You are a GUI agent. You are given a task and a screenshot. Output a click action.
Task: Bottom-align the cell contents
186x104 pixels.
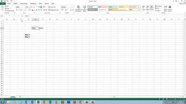41,7
